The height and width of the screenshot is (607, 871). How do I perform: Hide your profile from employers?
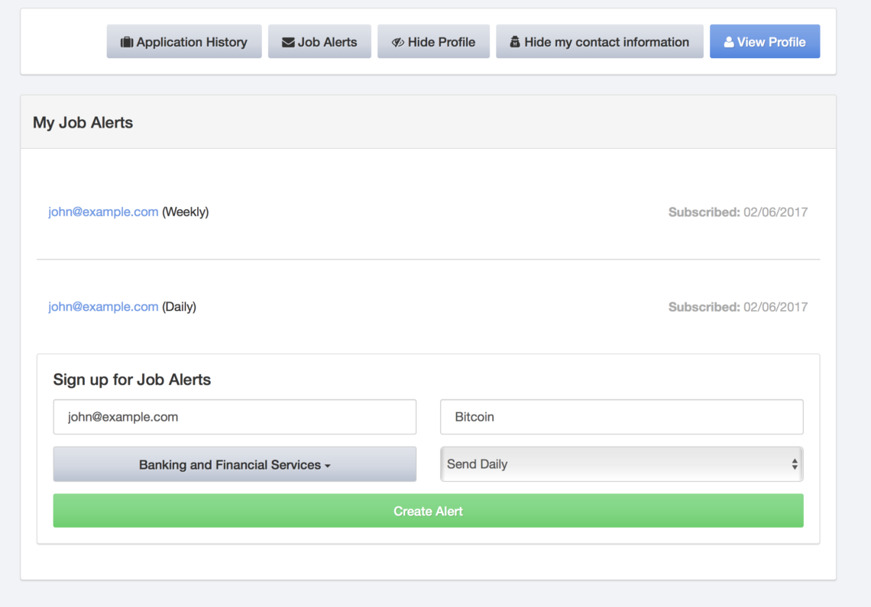point(433,41)
